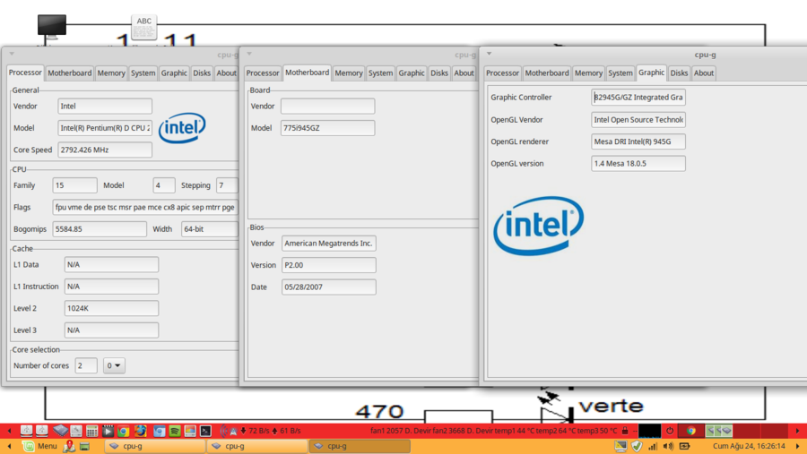
Task: Open window menu triangle of right cpu-g window
Action: 490,54
